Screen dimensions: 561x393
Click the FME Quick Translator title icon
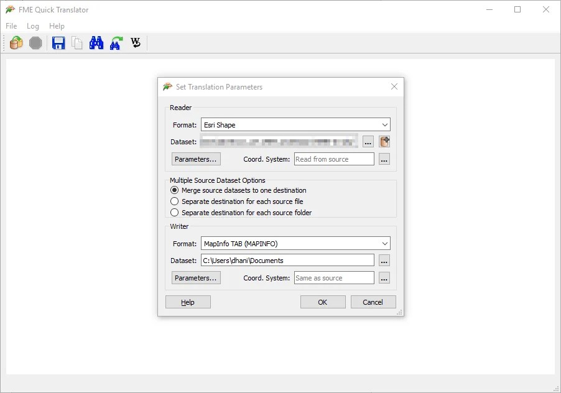click(10, 10)
